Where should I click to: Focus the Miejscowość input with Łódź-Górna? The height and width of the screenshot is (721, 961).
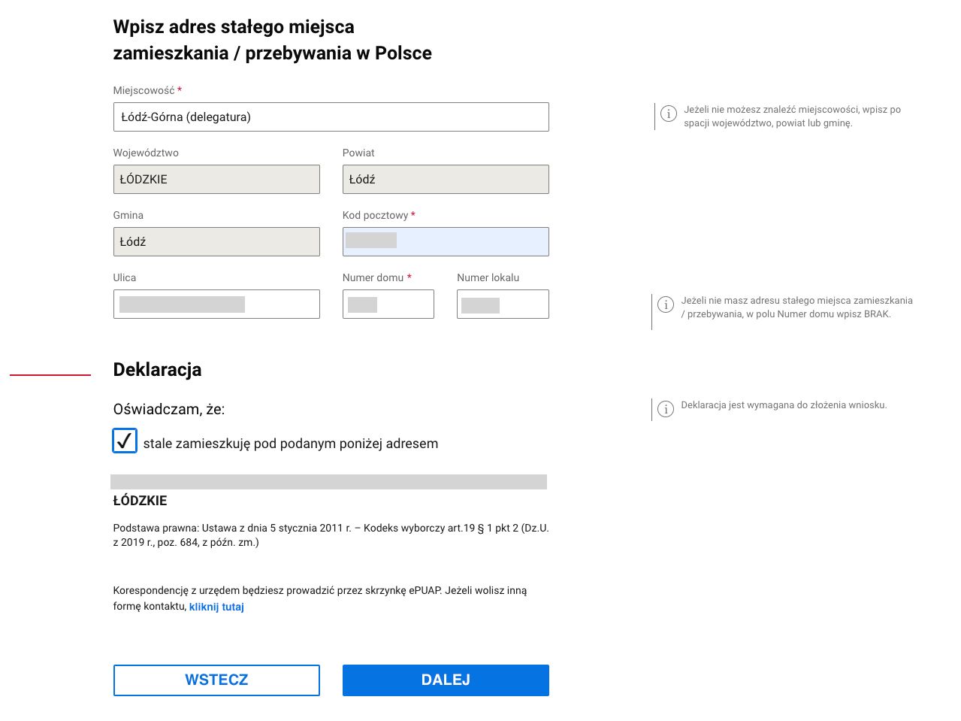331,117
